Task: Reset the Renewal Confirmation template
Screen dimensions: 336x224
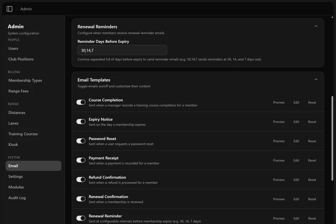Action: (x=312, y=199)
